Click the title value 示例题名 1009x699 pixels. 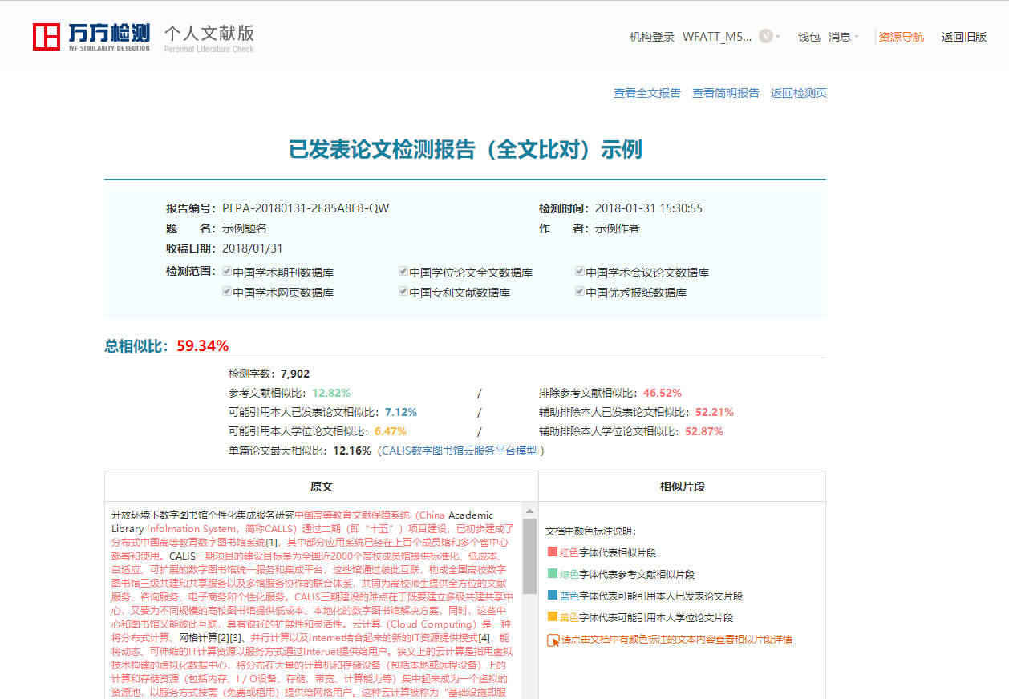(245, 228)
